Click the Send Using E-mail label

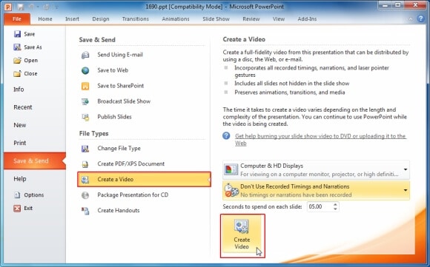tap(120, 55)
